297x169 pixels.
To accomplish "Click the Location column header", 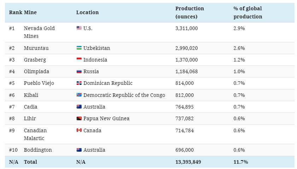I will (x=87, y=12).
